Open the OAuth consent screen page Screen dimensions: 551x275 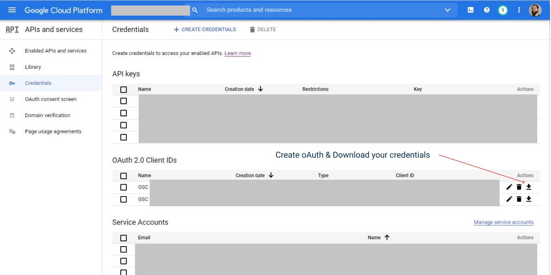(x=51, y=99)
